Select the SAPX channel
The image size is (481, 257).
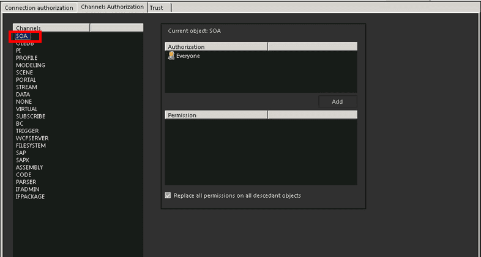pos(23,160)
